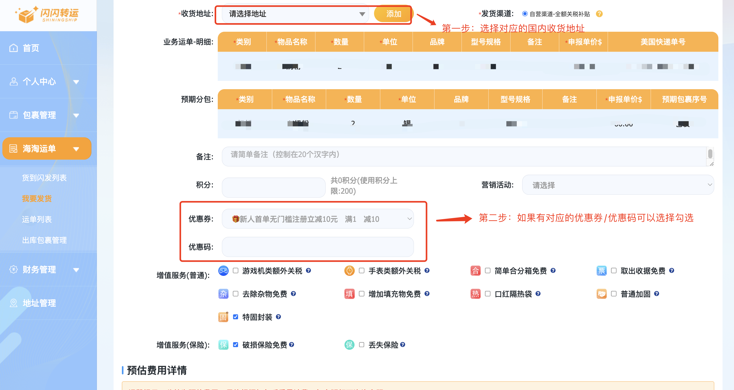Click the blue 票 icon for 取出收据免费
Image resolution: width=734 pixels, height=390 pixels.
coord(601,270)
